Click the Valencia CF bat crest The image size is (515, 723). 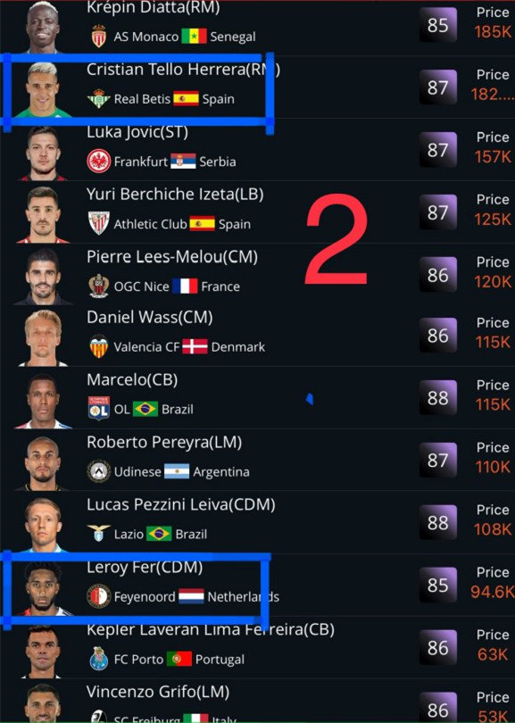99,346
